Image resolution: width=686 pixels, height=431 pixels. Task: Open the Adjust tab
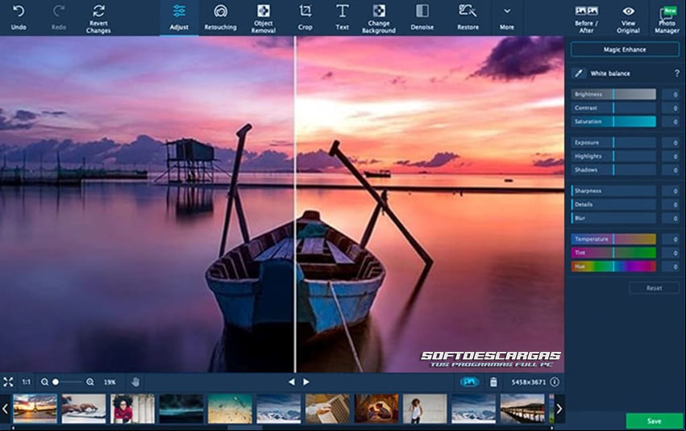(x=179, y=18)
